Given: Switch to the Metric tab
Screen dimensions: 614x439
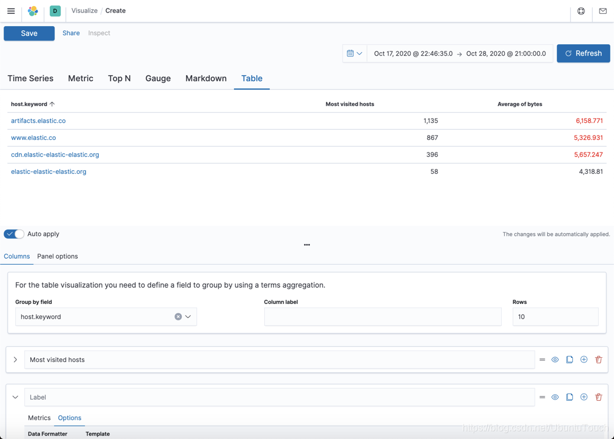Looking at the screenshot, I should click(x=81, y=78).
